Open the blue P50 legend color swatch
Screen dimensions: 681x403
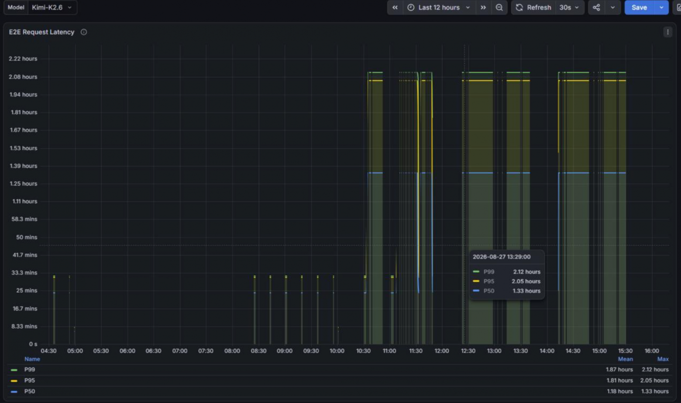14,392
